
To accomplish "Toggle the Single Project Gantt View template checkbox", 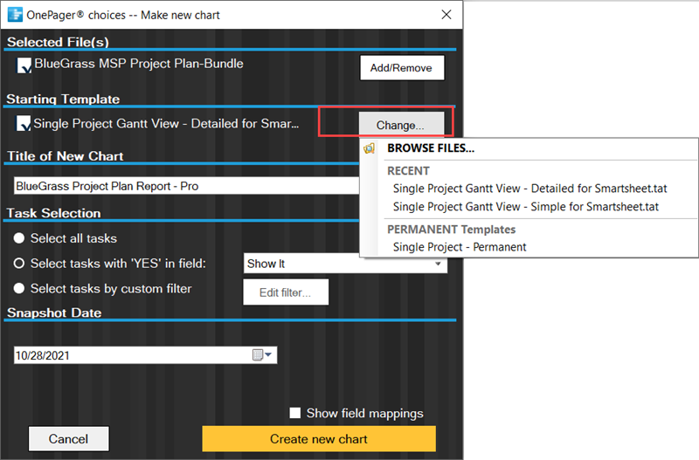I will tap(24, 123).
